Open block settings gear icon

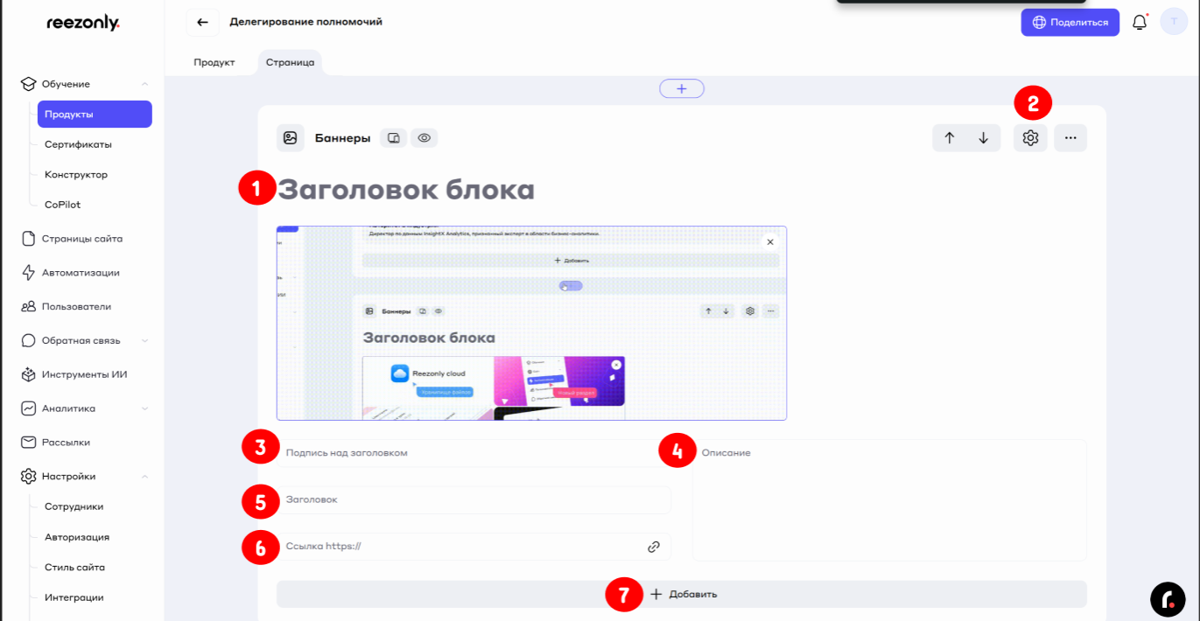tap(1030, 138)
